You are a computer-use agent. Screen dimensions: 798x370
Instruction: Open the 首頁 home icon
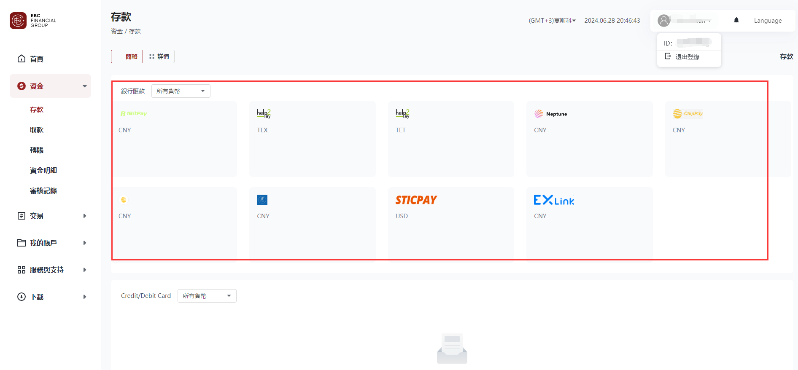click(22, 59)
